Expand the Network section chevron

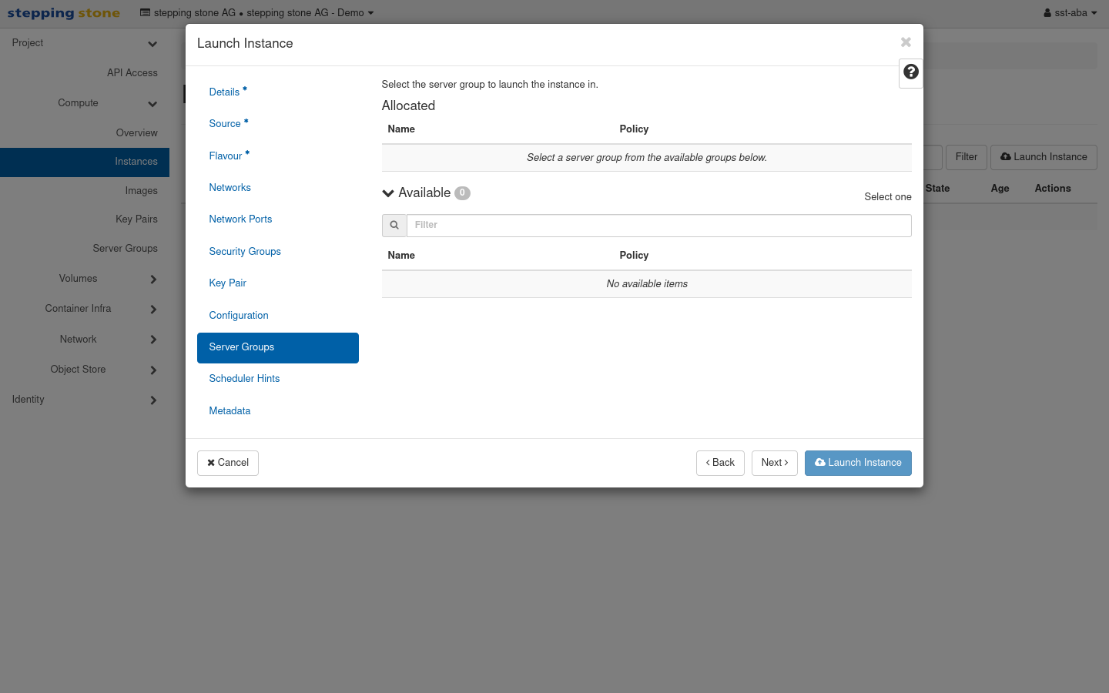153,340
